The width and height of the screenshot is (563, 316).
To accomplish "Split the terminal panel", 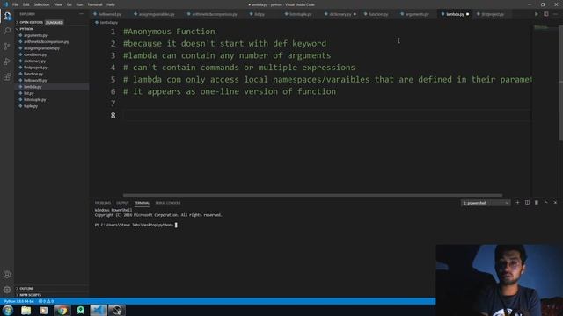I will [527, 203].
